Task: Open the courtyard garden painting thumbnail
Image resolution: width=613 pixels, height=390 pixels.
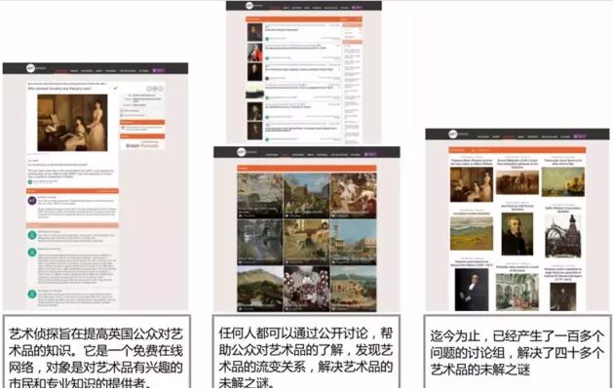Action: (x=517, y=292)
